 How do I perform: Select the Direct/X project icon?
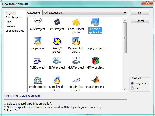tap(57, 41)
